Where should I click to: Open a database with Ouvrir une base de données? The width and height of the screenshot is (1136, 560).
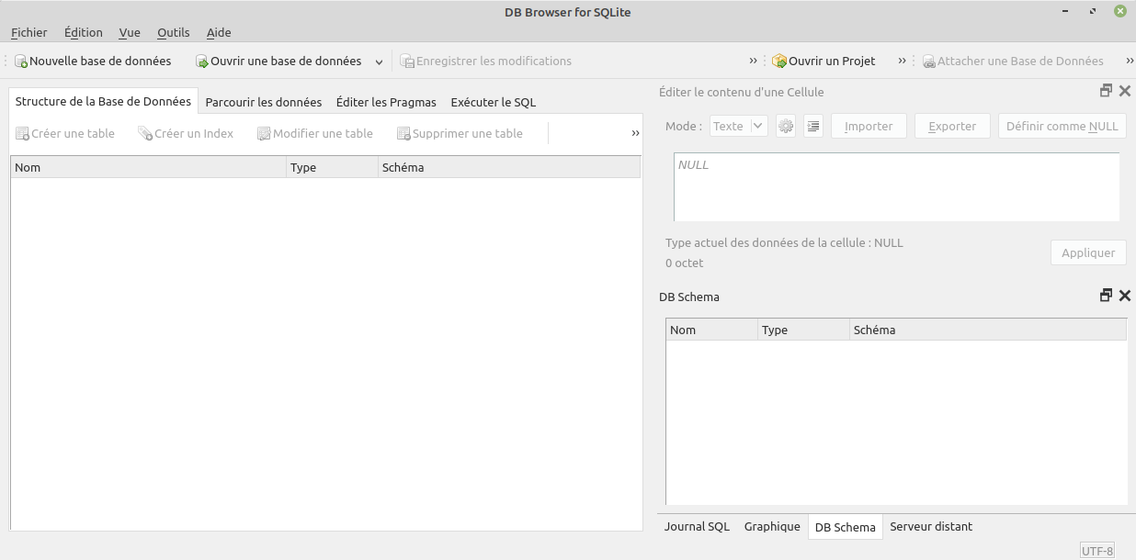278,62
